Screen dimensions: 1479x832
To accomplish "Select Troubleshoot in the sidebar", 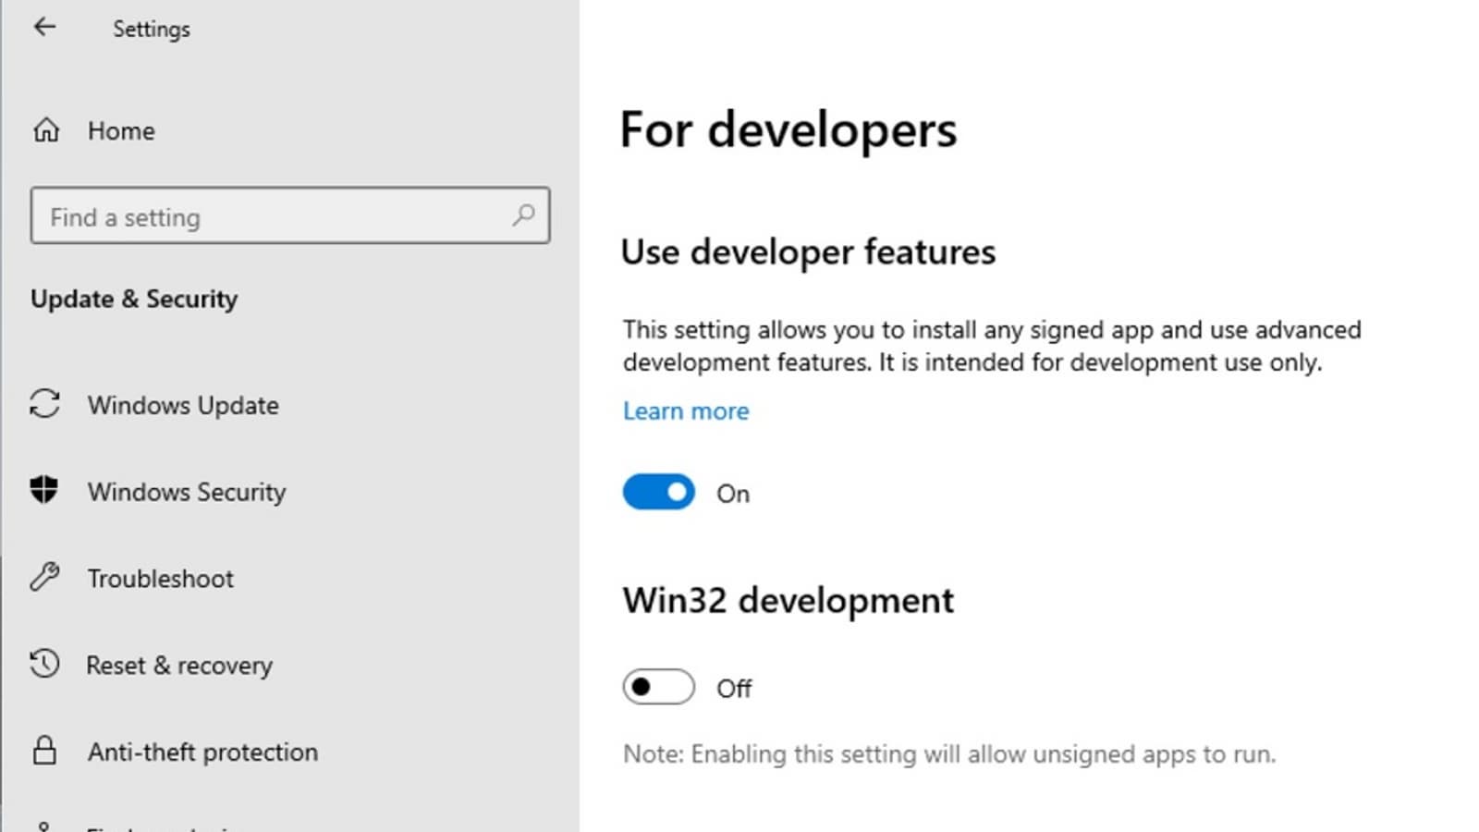I will (x=161, y=579).
